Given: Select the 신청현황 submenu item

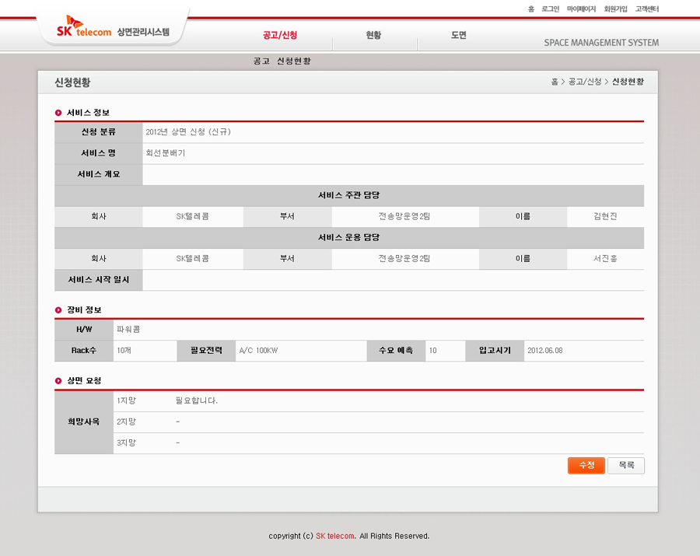Looking at the screenshot, I should point(294,61).
